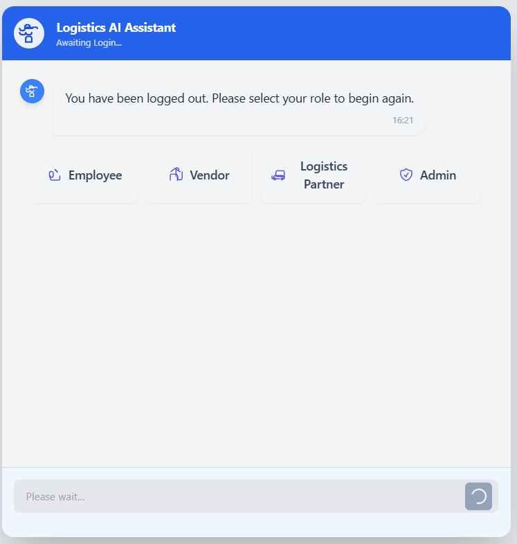
Task: Click the 'You have been logged out' message
Action: pyautogui.click(x=239, y=98)
